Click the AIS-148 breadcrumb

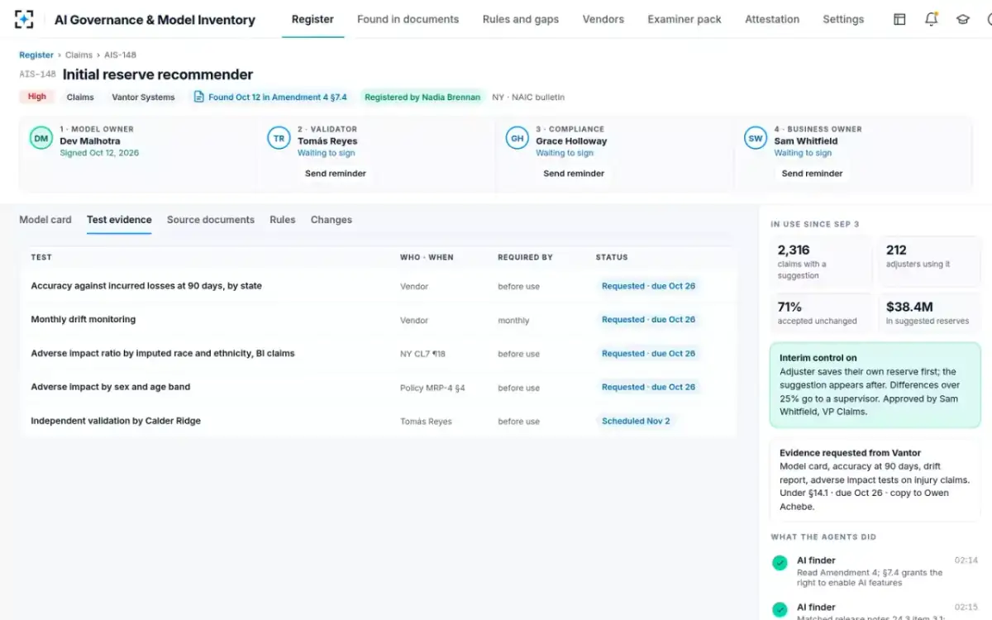click(120, 55)
